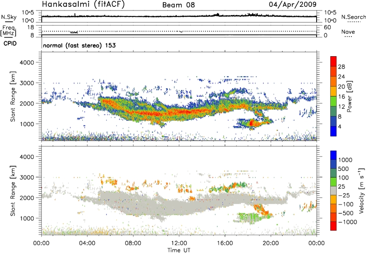Click the Slant Range label of velocity panel
The image size is (366, 253).
13,191
